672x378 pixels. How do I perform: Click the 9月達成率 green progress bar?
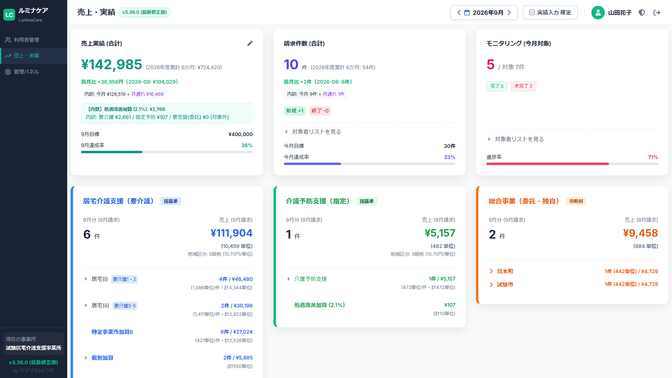coord(167,152)
